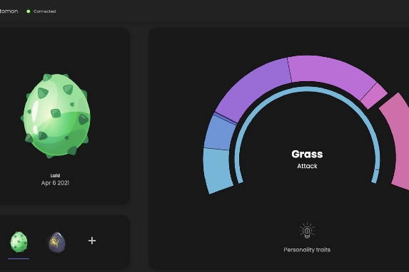Click the app name in header
409x272 pixels.
[x=9, y=11]
